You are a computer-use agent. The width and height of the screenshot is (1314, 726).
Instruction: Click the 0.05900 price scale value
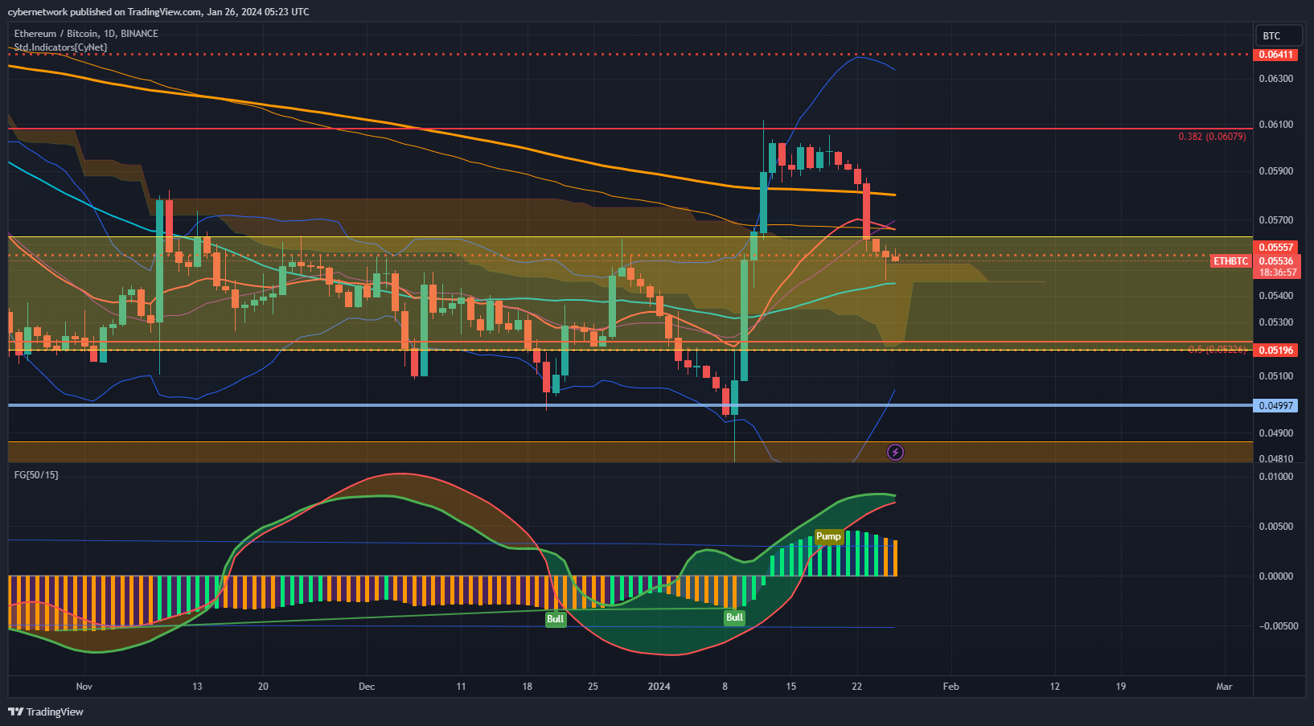click(x=1276, y=171)
